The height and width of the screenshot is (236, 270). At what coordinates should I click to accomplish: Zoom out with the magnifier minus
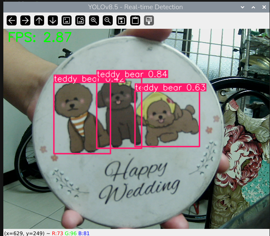click(108, 20)
